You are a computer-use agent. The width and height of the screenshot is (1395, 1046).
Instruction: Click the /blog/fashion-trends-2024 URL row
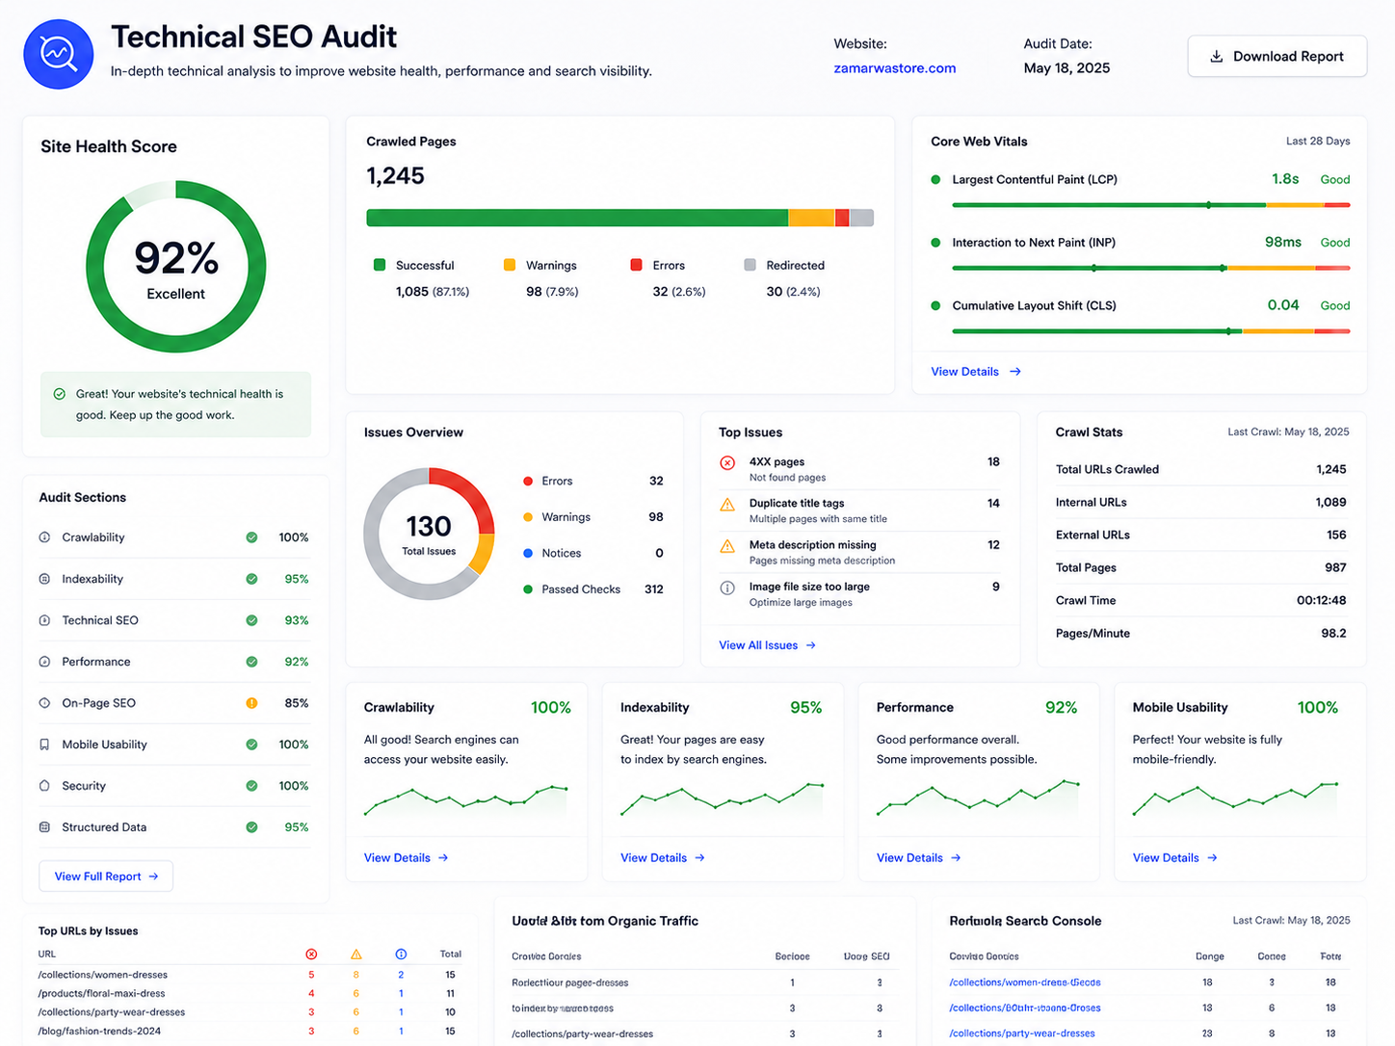point(250,1031)
